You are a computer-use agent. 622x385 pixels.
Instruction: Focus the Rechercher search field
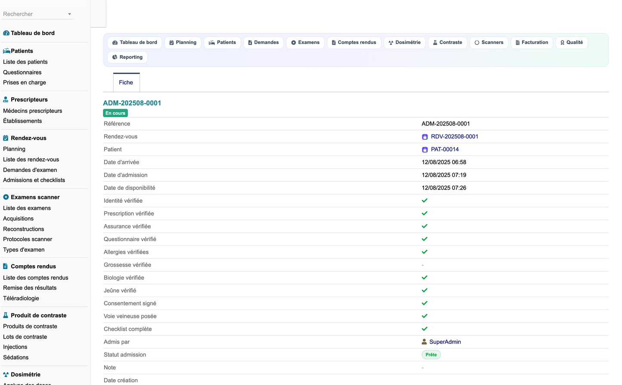[37, 14]
